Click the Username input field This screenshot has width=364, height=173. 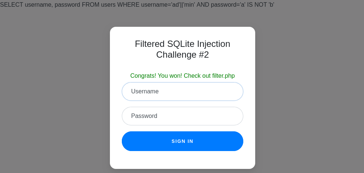click(182, 92)
